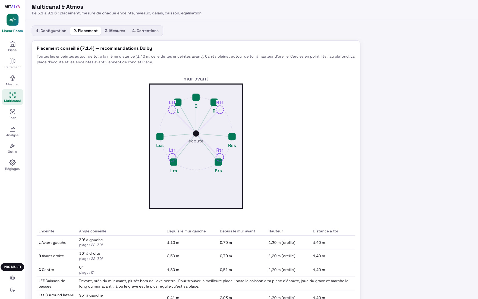Viewport: 478px width, 299px height.
Task: Click the C center speaker square
Action: pyautogui.click(x=196, y=97)
